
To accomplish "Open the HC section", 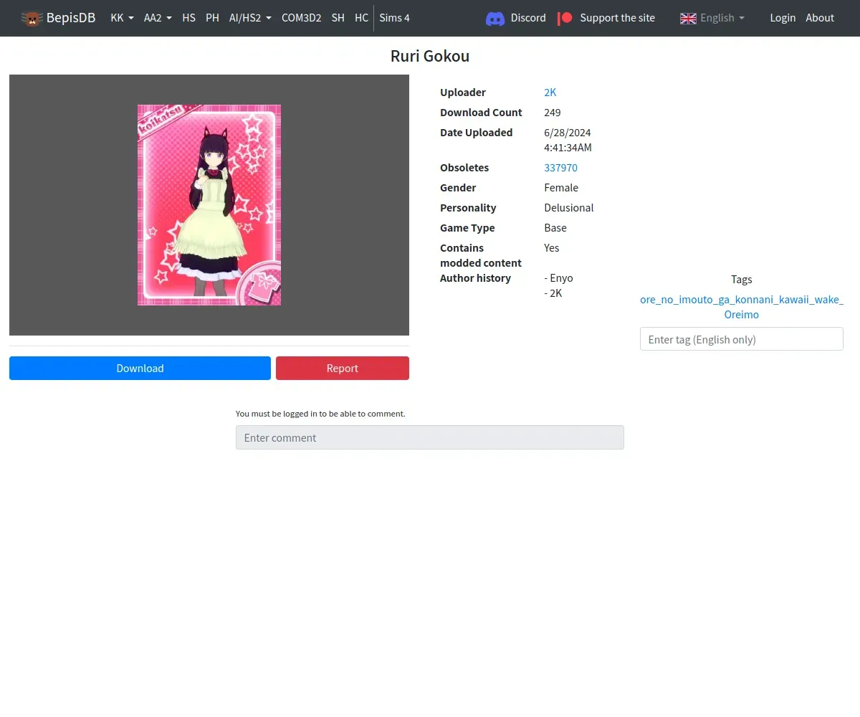I will point(361,18).
